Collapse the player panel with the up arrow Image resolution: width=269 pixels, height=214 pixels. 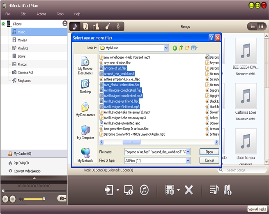click(34, 178)
